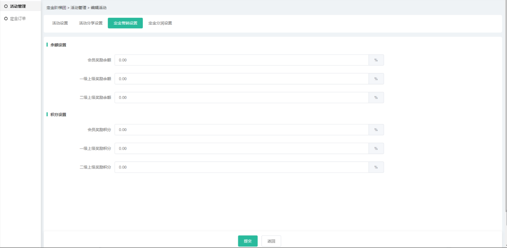Screen dimensions: 507x248
Task: Open 活动管理 in the left sidebar
Action: click(17, 6)
